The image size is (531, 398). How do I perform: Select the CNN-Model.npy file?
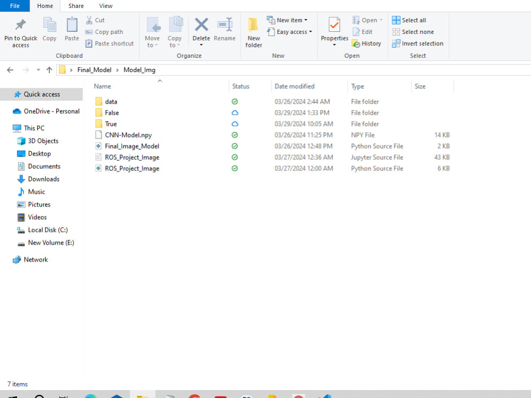129,135
